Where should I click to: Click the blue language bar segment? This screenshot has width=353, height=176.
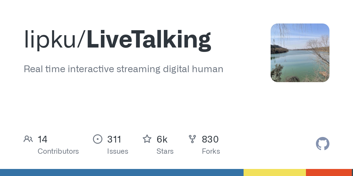click(x=122, y=172)
